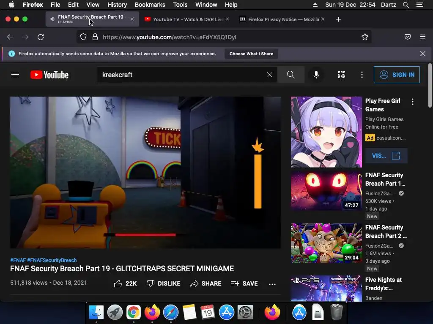Dismiss the Mozilla data notification bar

click(x=423, y=54)
